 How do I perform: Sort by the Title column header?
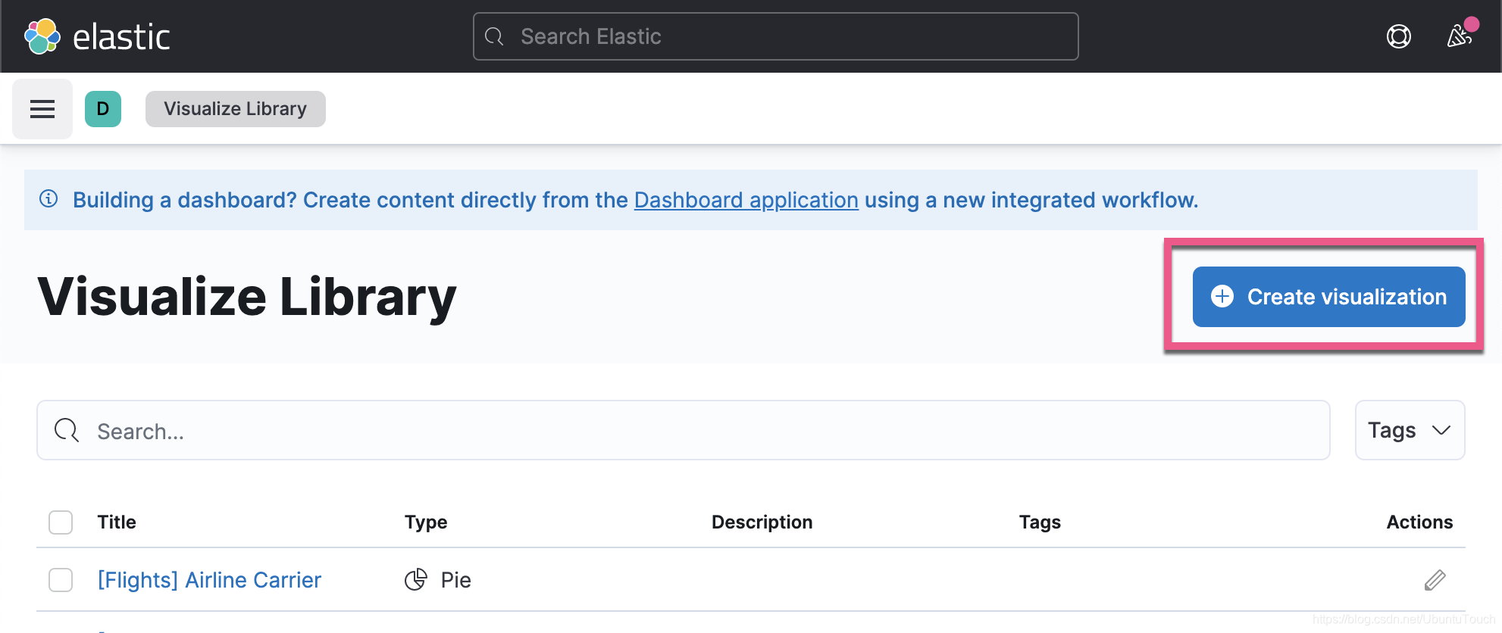coord(117,522)
